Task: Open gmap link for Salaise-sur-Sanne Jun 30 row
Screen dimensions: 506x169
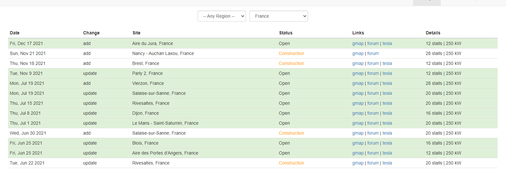Action: [x=358, y=133]
